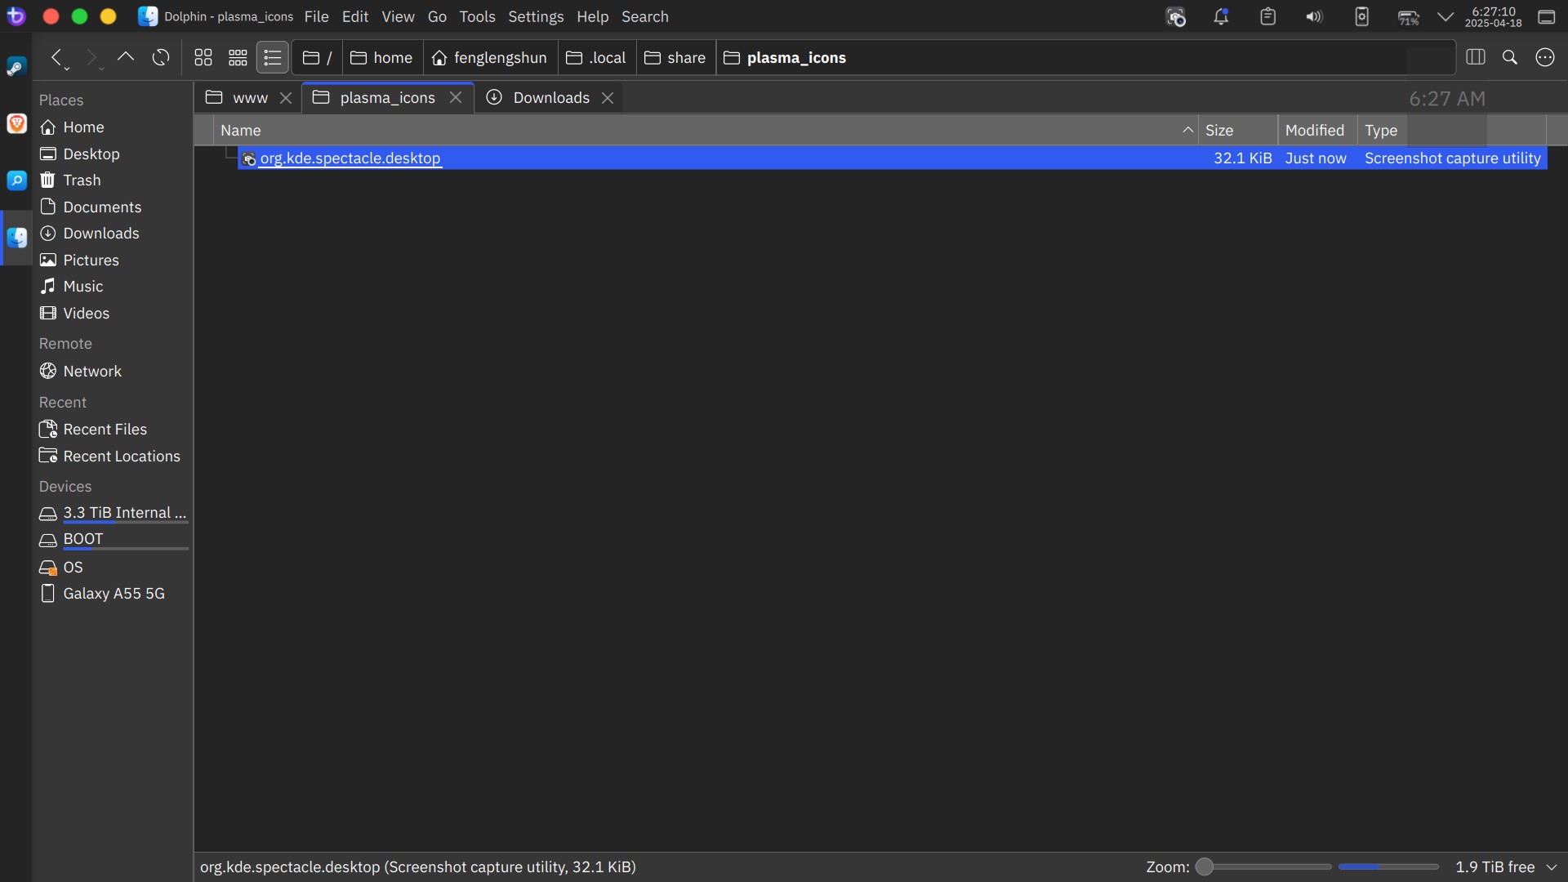This screenshot has height=882, width=1568.
Task: Open the Settings menu
Action: click(536, 16)
